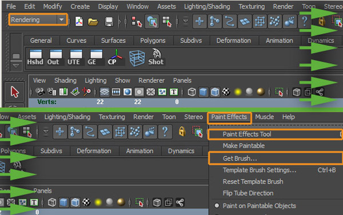
Task: Open the viewport Show menu
Action: click(122, 81)
